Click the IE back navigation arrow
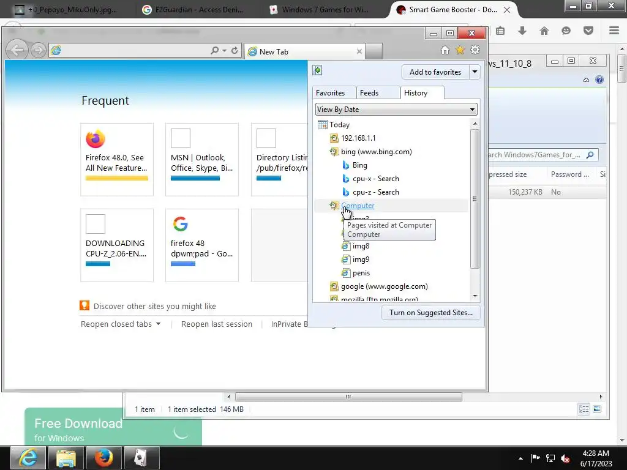 click(17, 50)
